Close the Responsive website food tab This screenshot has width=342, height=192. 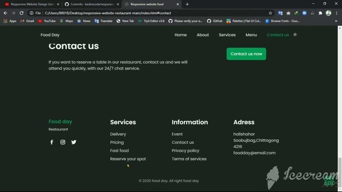(x=177, y=4)
